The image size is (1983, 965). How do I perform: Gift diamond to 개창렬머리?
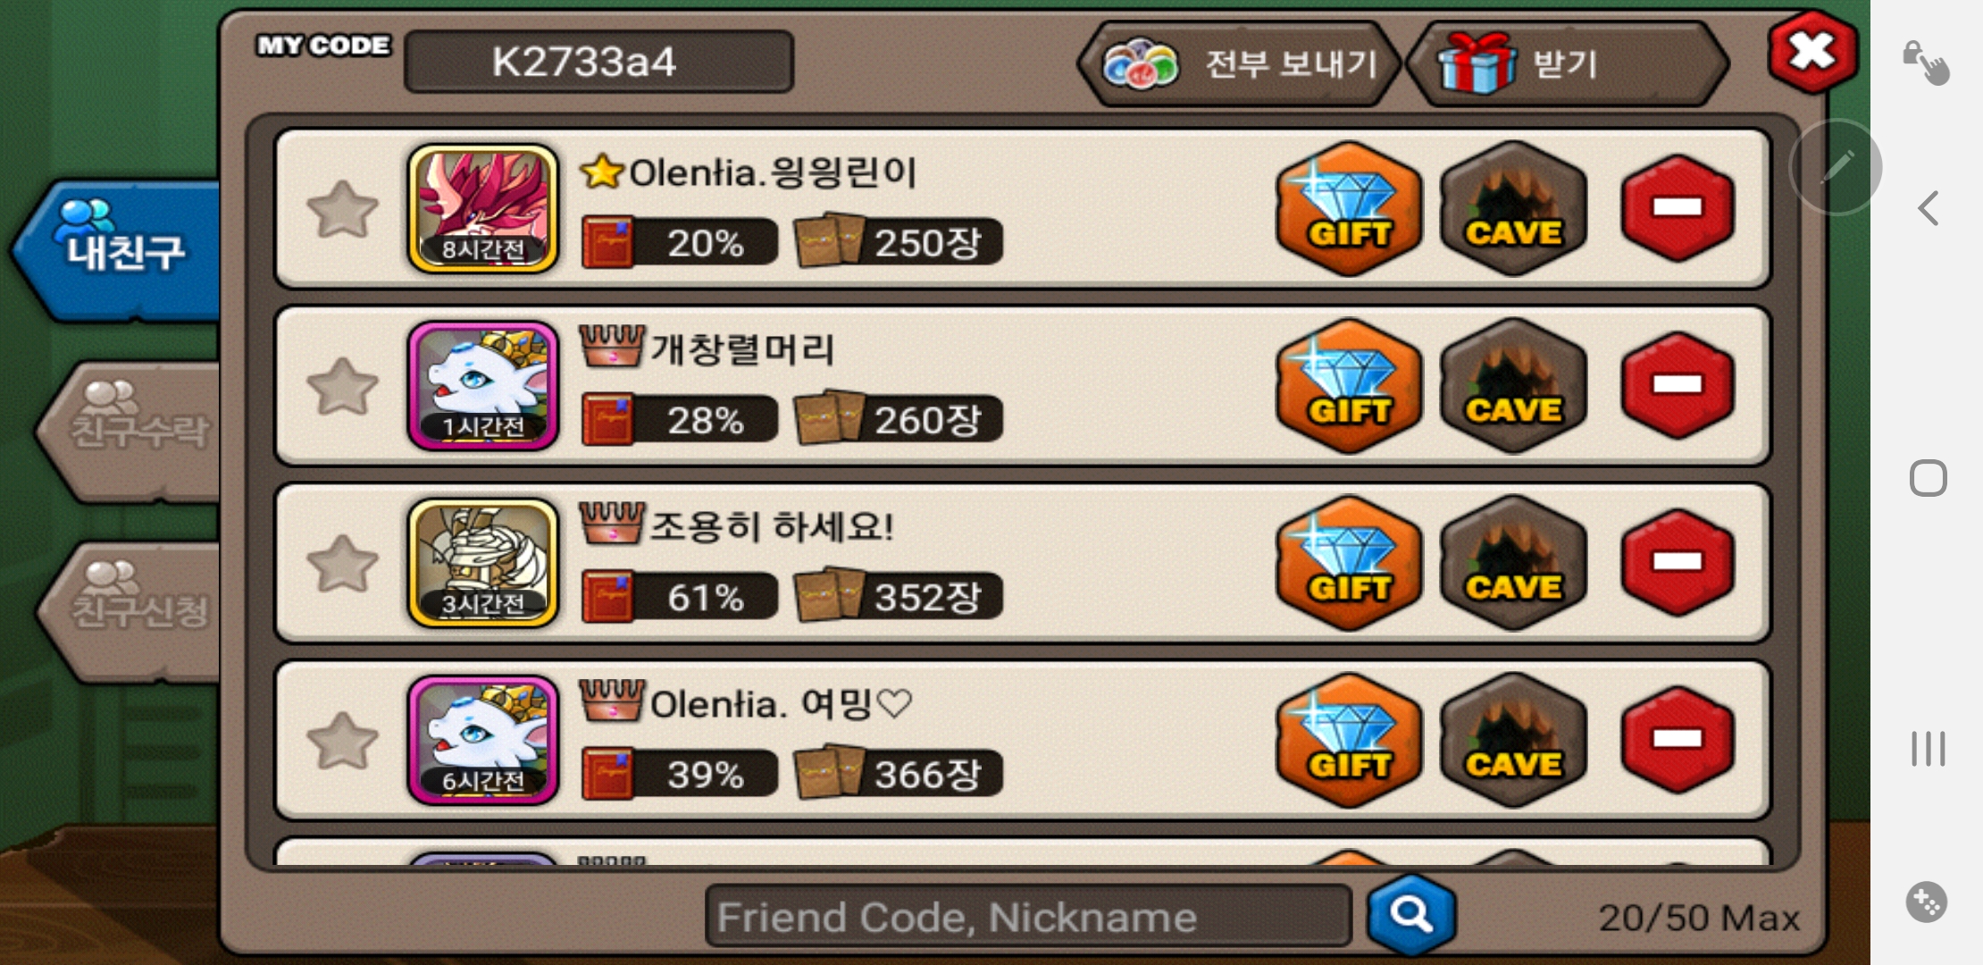(x=1349, y=386)
